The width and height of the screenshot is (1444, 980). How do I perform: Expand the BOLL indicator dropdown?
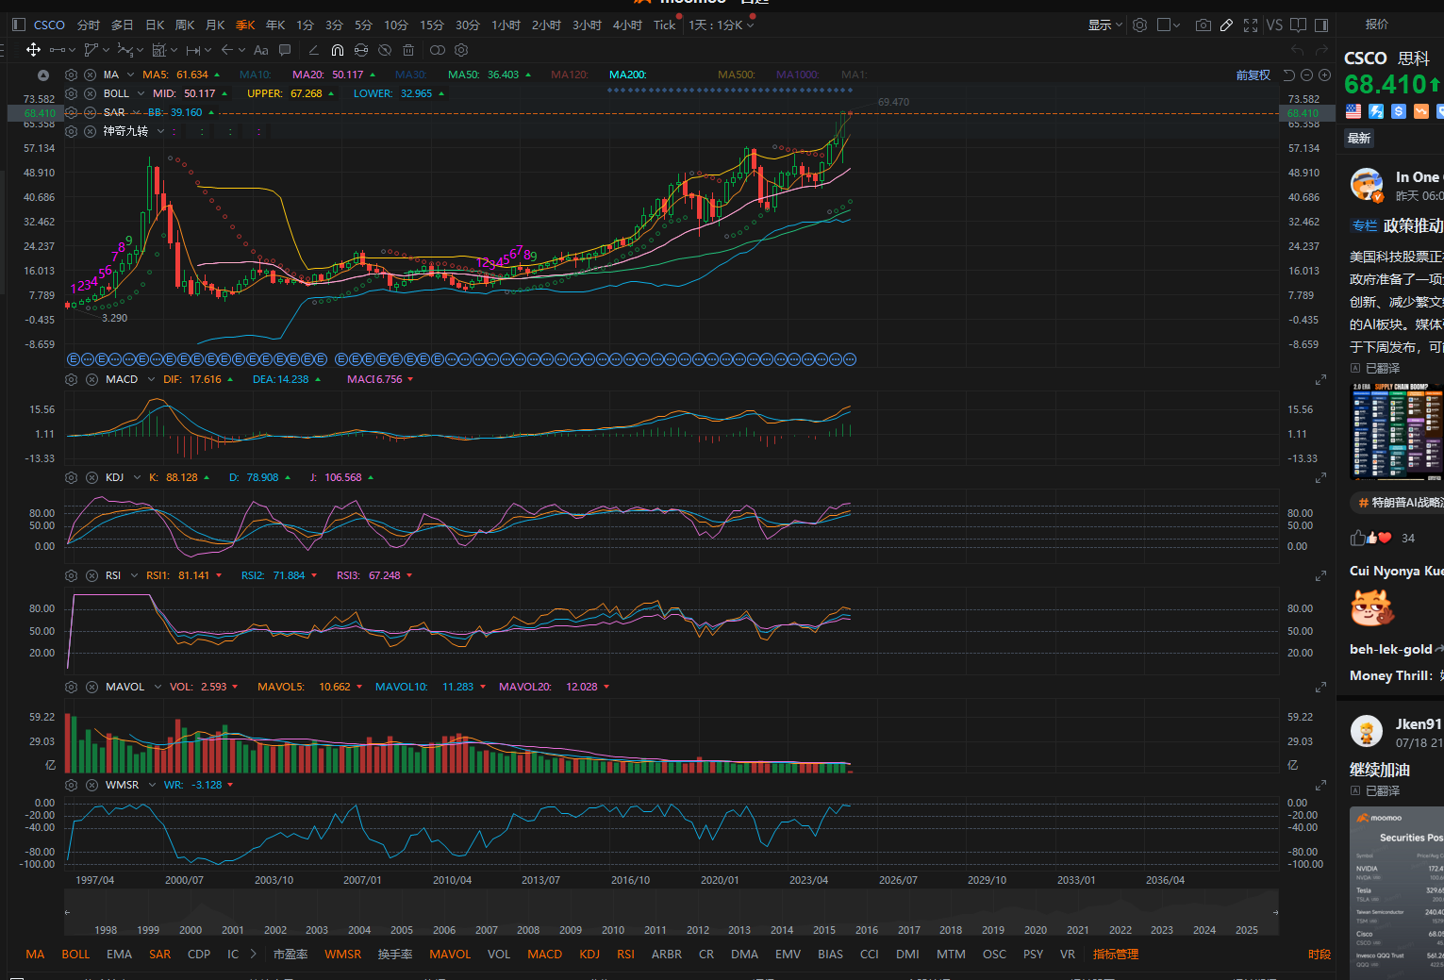pyautogui.click(x=141, y=93)
